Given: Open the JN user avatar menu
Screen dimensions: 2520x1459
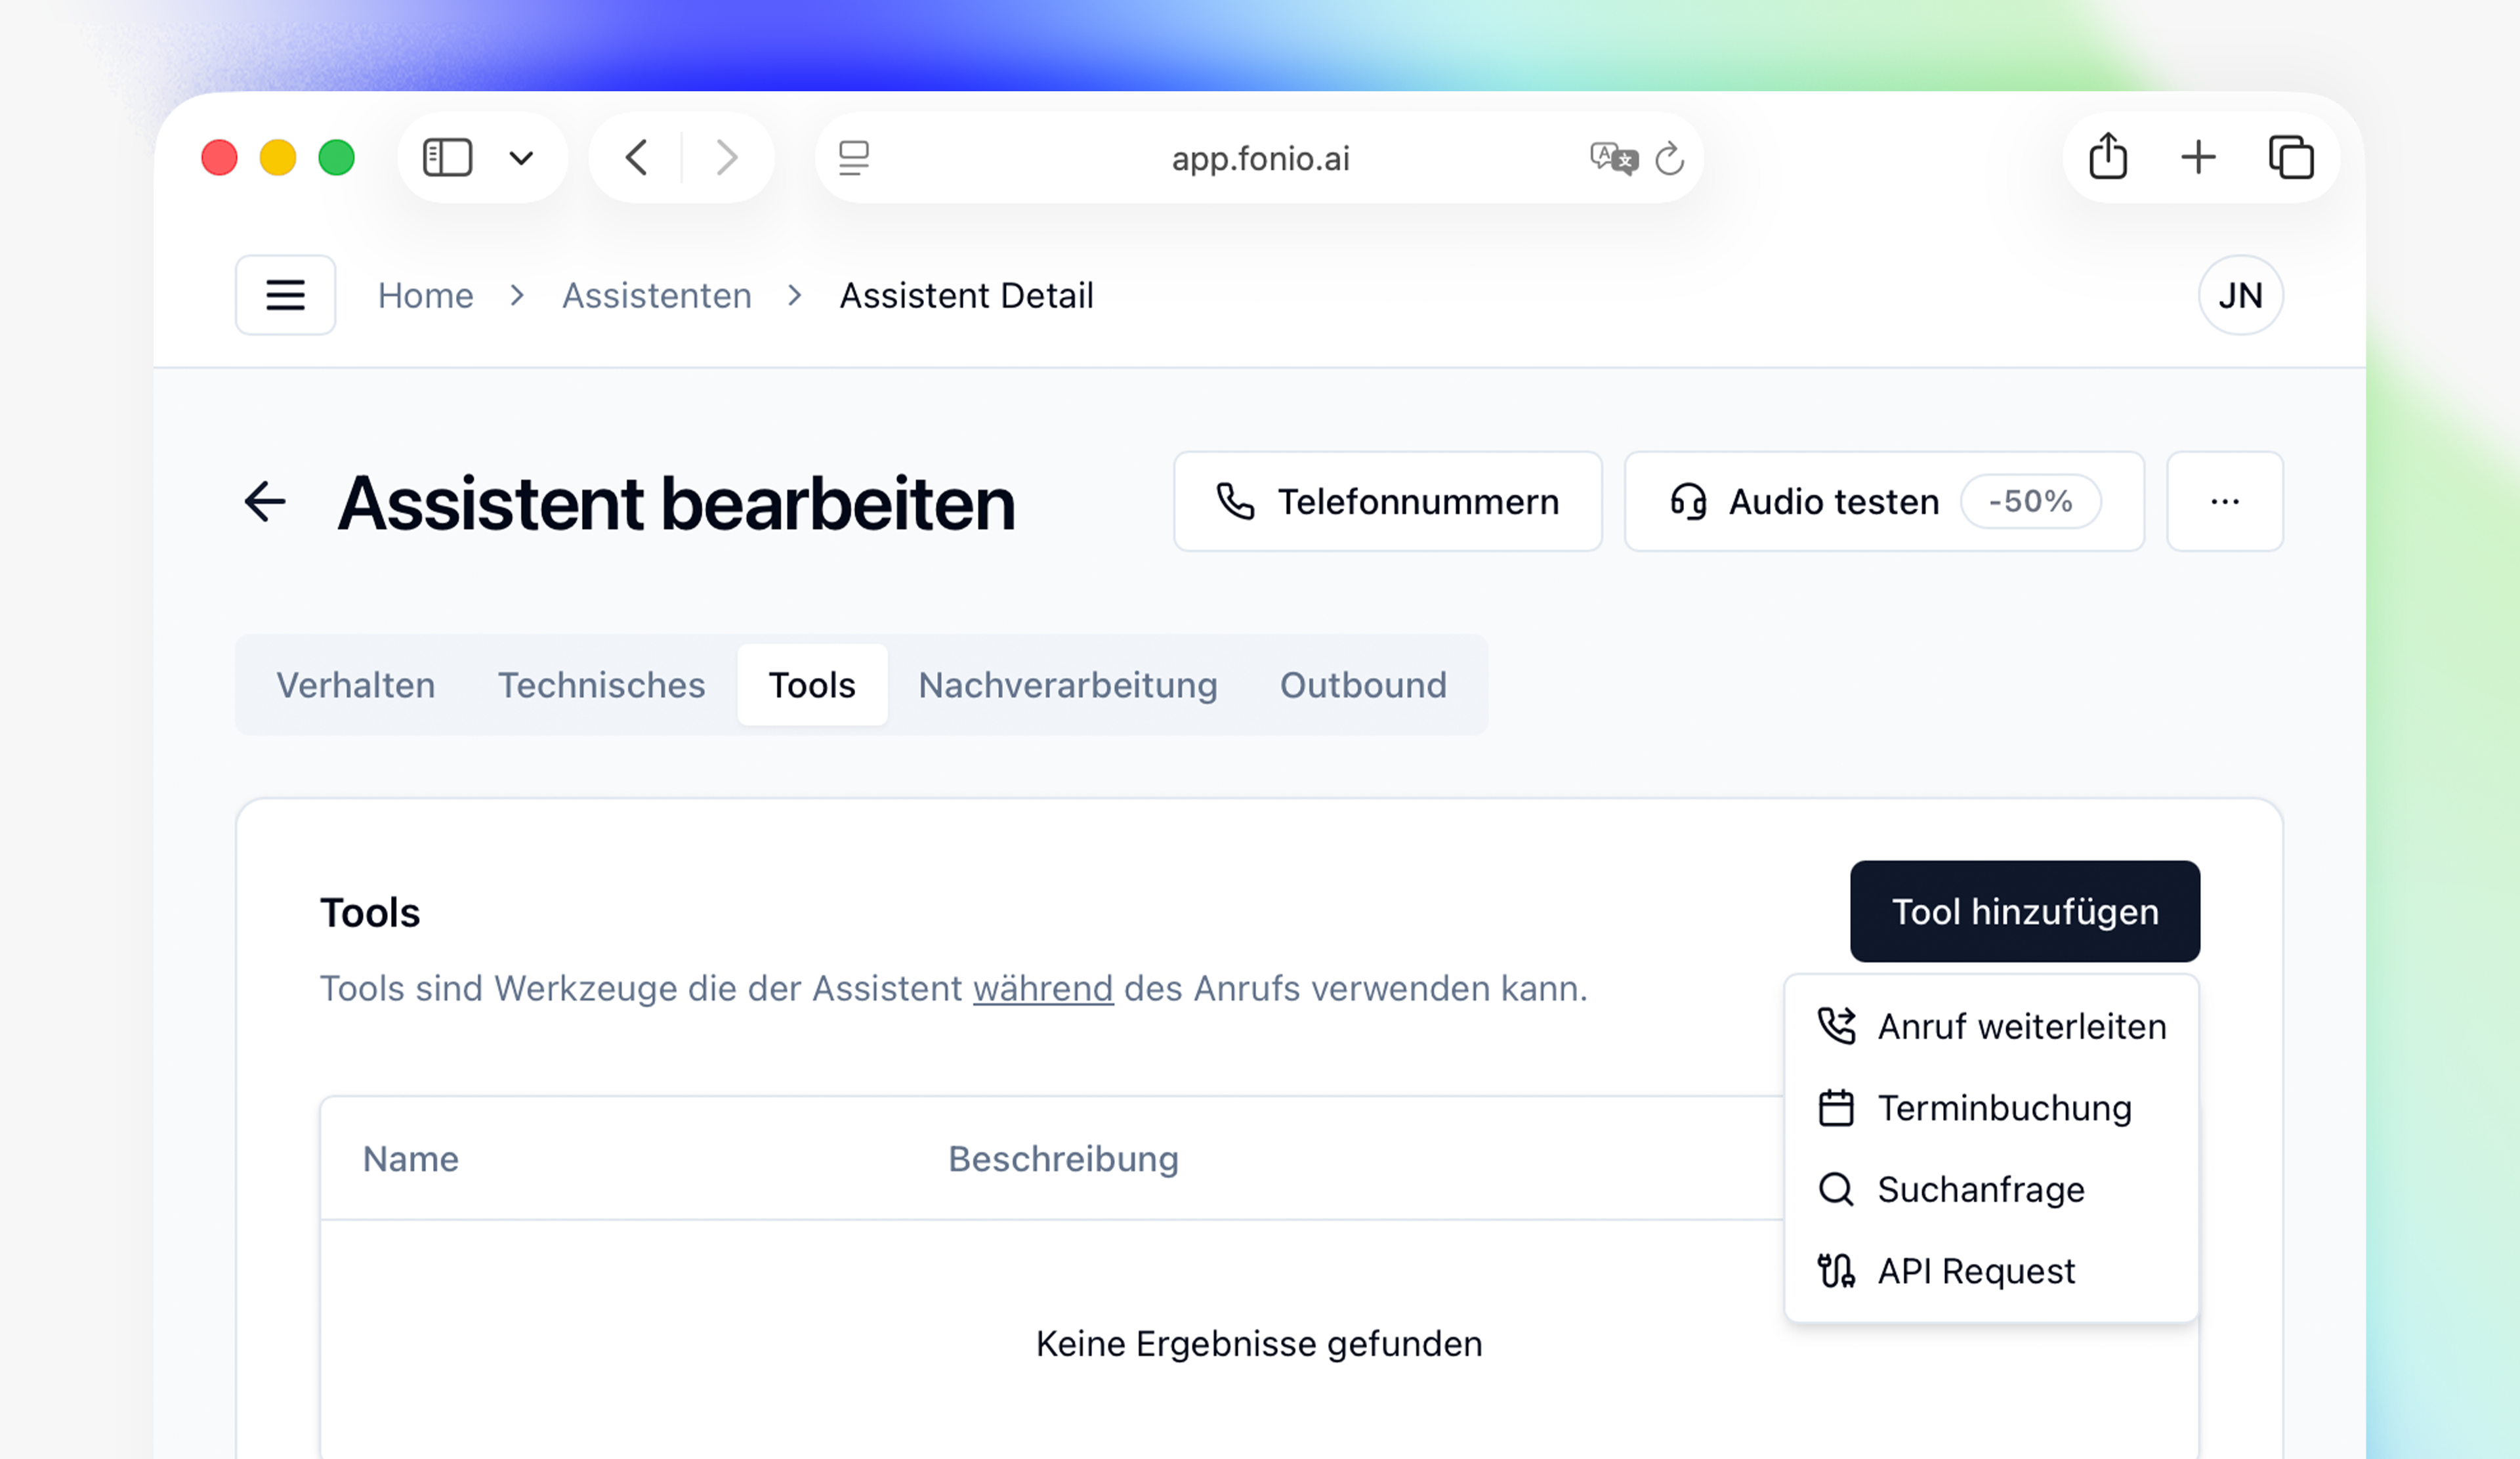Looking at the screenshot, I should 2240,295.
